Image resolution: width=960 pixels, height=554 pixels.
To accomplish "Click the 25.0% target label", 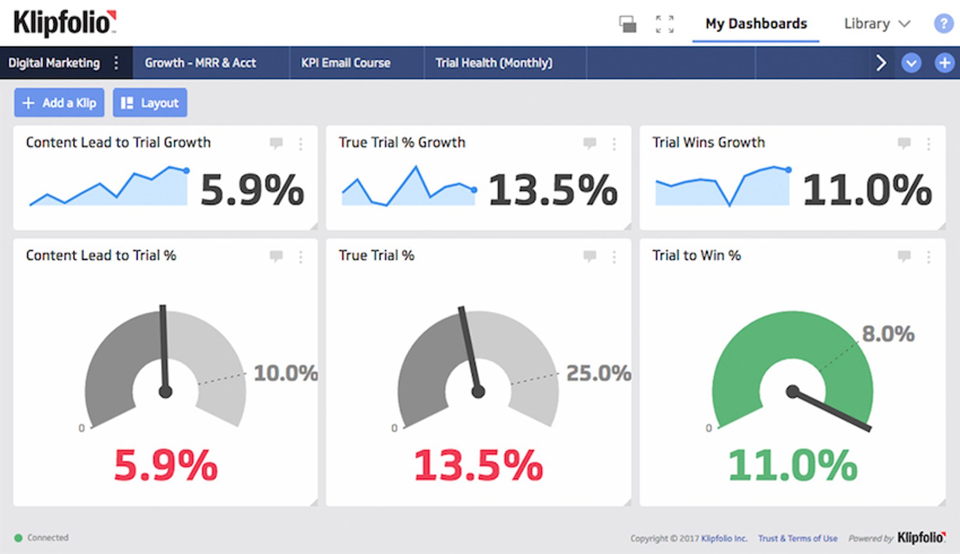I will [598, 373].
